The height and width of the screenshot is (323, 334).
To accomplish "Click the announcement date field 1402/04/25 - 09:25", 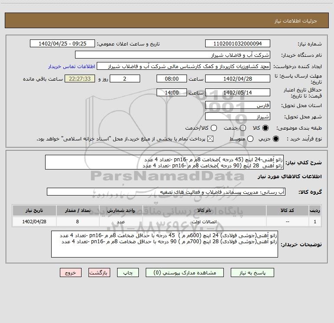I will (62, 44).
